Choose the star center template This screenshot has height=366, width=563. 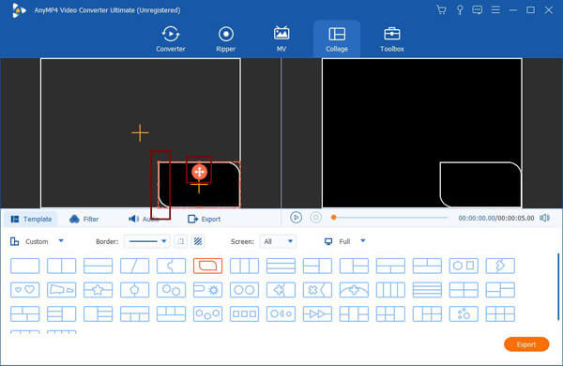(x=98, y=289)
